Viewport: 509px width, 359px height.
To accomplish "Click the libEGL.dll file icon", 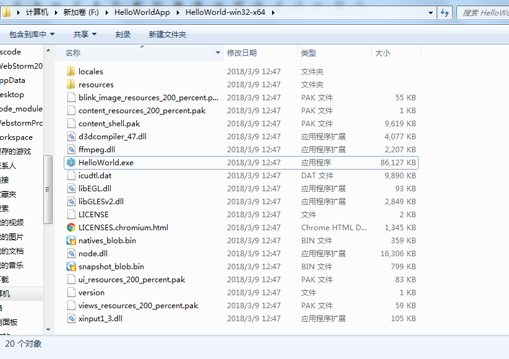I will pyautogui.click(x=71, y=188).
